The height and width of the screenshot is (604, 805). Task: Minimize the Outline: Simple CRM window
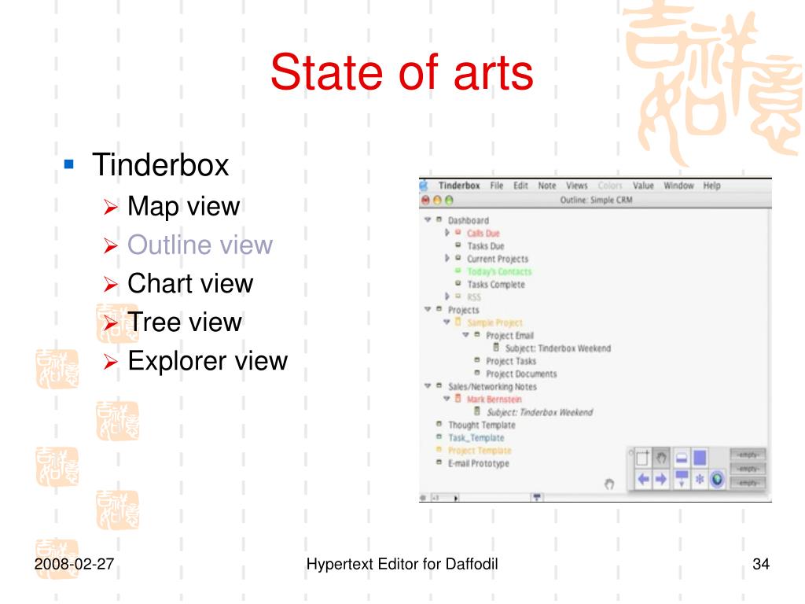pos(437,201)
